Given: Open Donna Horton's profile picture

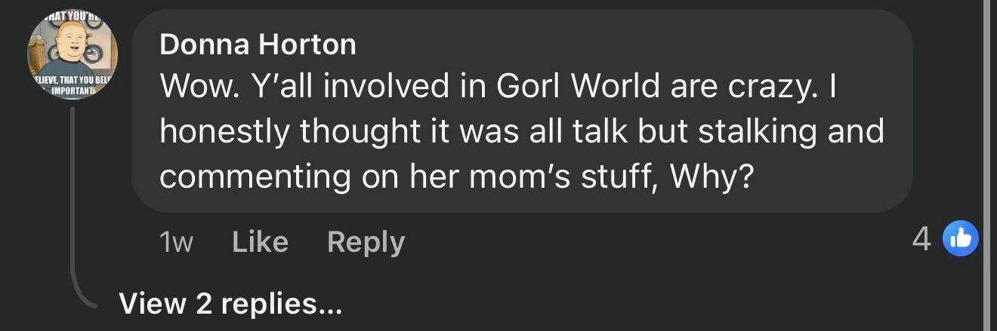Looking at the screenshot, I should pyautogui.click(x=73, y=57).
